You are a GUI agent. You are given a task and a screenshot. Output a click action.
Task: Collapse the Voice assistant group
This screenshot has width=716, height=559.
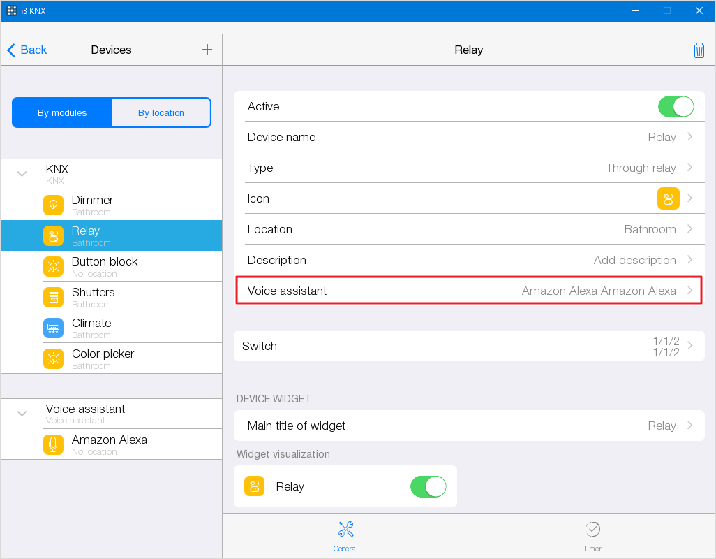coord(22,414)
